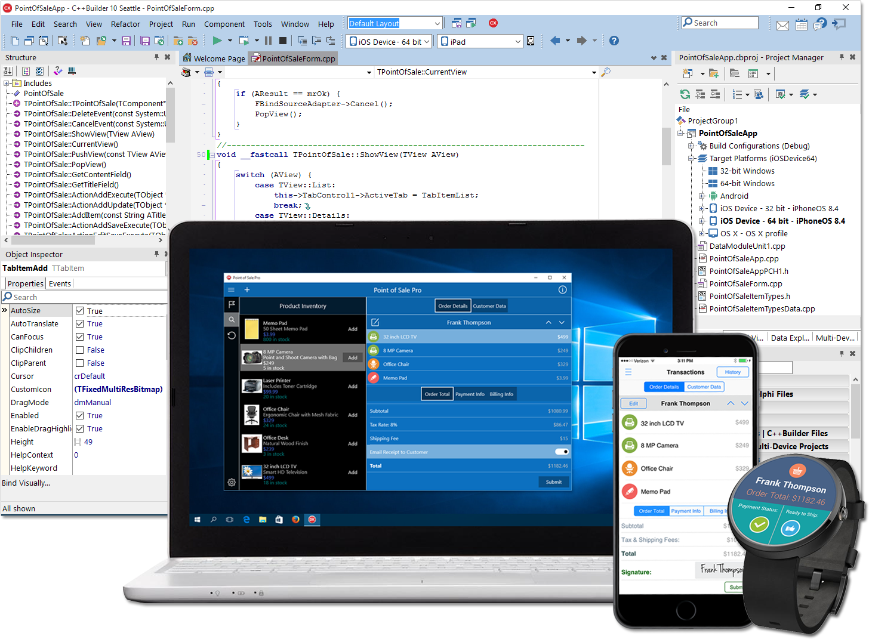
Task: Click the Object Inspector Search field
Action: (x=84, y=297)
